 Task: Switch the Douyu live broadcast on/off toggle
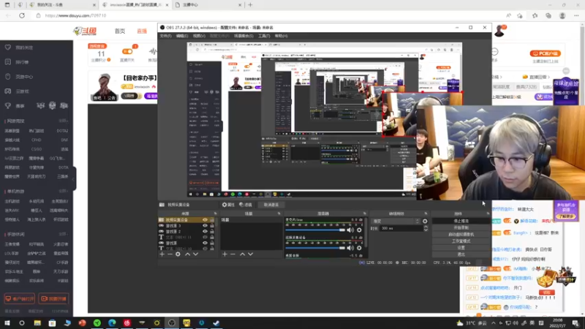[127, 51]
